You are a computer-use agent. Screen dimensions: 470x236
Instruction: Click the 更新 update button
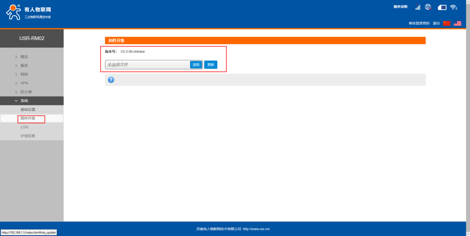coord(211,65)
